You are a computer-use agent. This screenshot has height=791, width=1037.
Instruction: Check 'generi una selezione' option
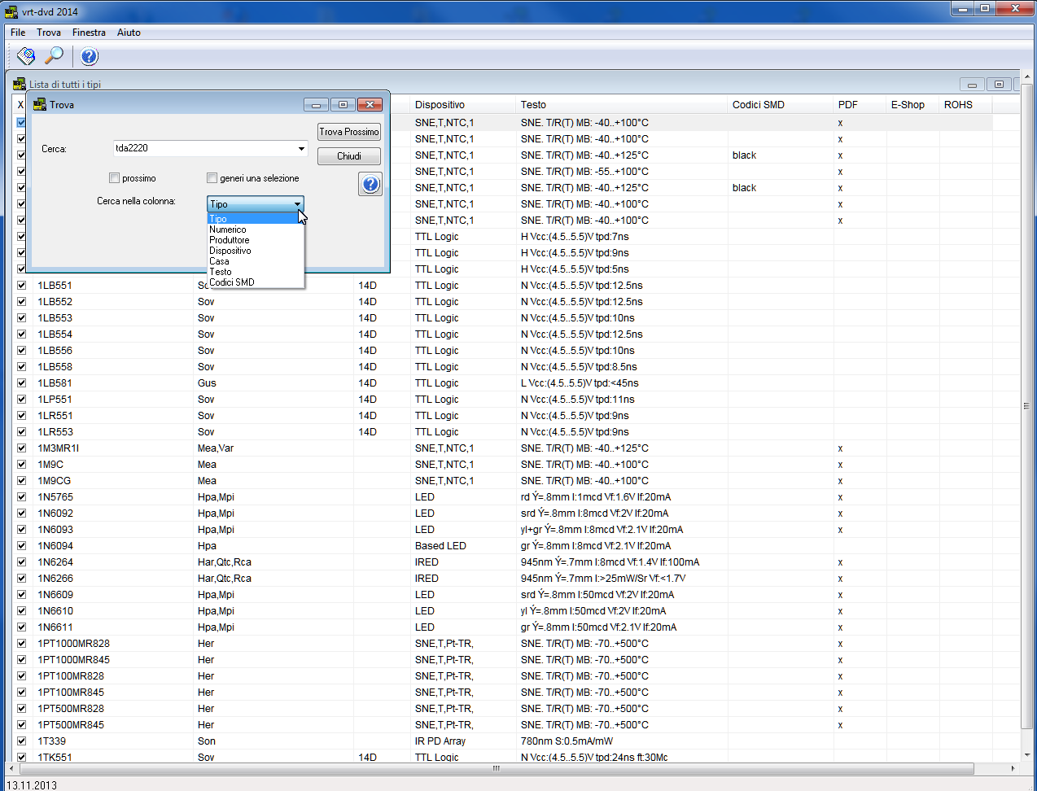click(x=212, y=178)
